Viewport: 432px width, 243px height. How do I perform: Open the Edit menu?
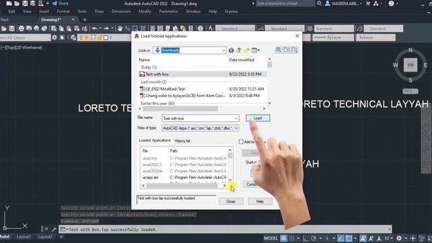click(x=12, y=11)
